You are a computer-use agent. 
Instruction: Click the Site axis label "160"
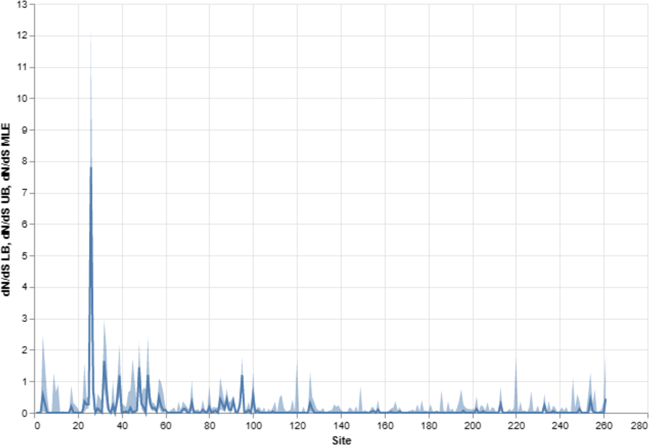click(385, 425)
